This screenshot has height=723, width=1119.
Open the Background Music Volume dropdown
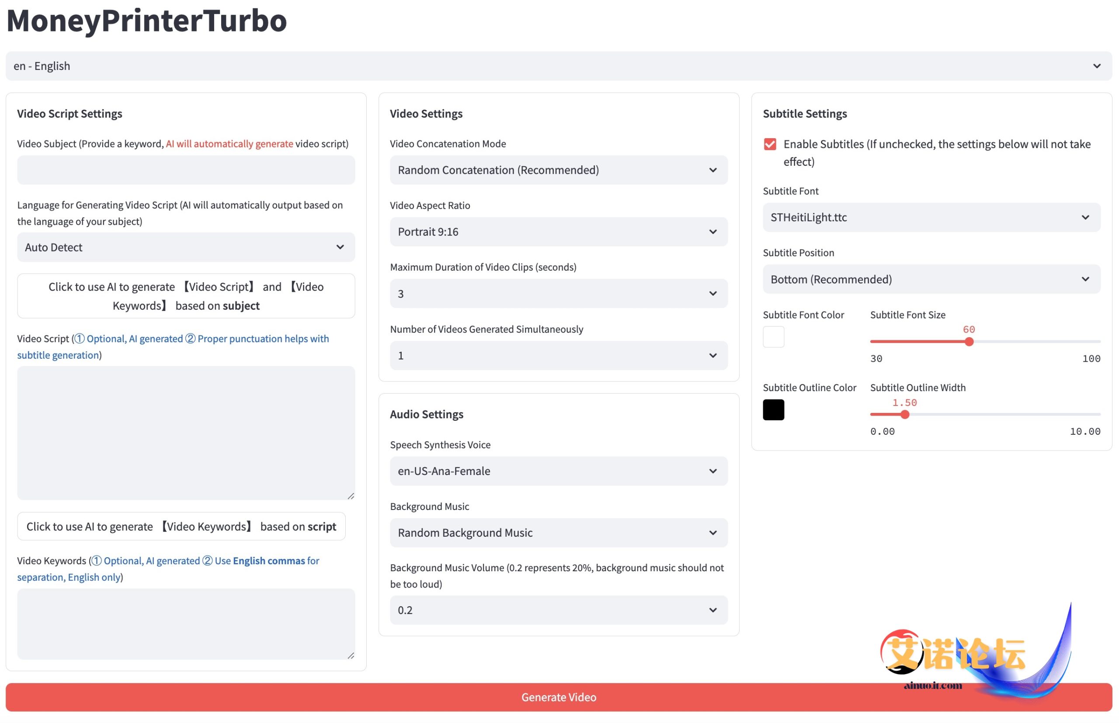[559, 610]
